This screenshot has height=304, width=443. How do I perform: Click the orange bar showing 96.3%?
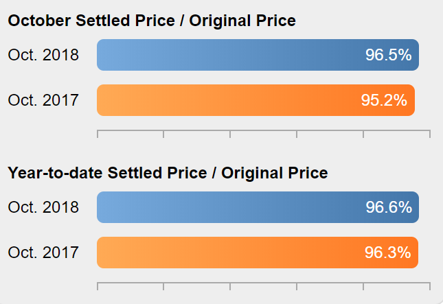click(258, 253)
